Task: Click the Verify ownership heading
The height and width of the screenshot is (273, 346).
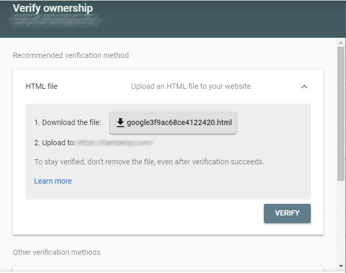Action: point(53,8)
